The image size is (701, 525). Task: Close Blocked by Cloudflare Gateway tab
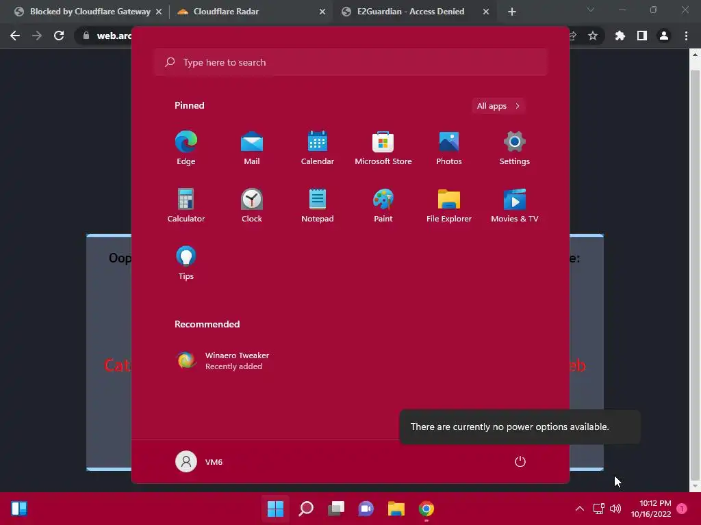(159, 12)
